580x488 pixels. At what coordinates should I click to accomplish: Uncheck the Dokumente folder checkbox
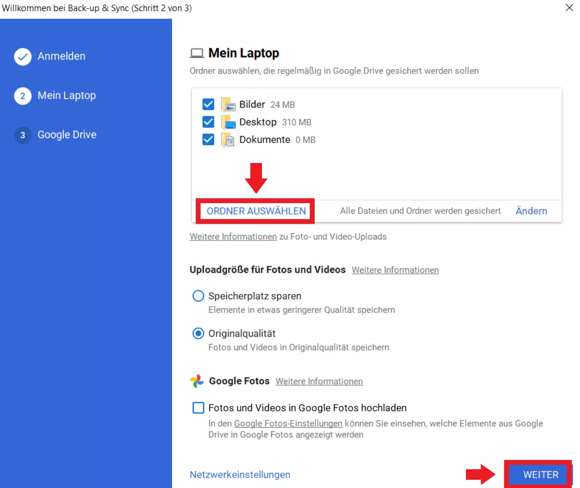point(208,140)
